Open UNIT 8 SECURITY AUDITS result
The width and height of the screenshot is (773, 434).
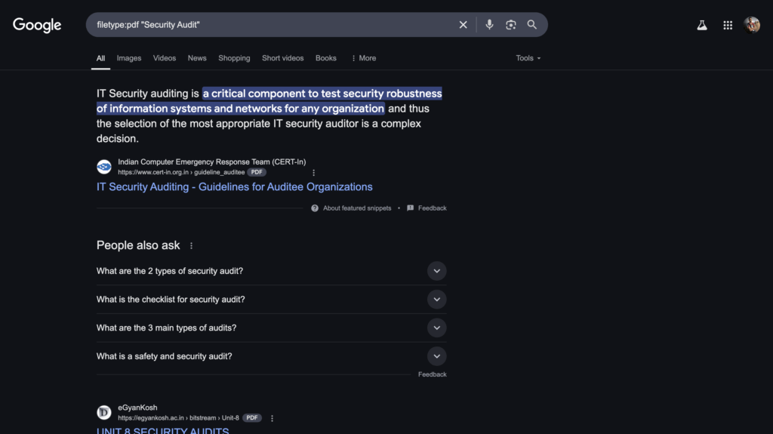pyautogui.click(x=163, y=430)
